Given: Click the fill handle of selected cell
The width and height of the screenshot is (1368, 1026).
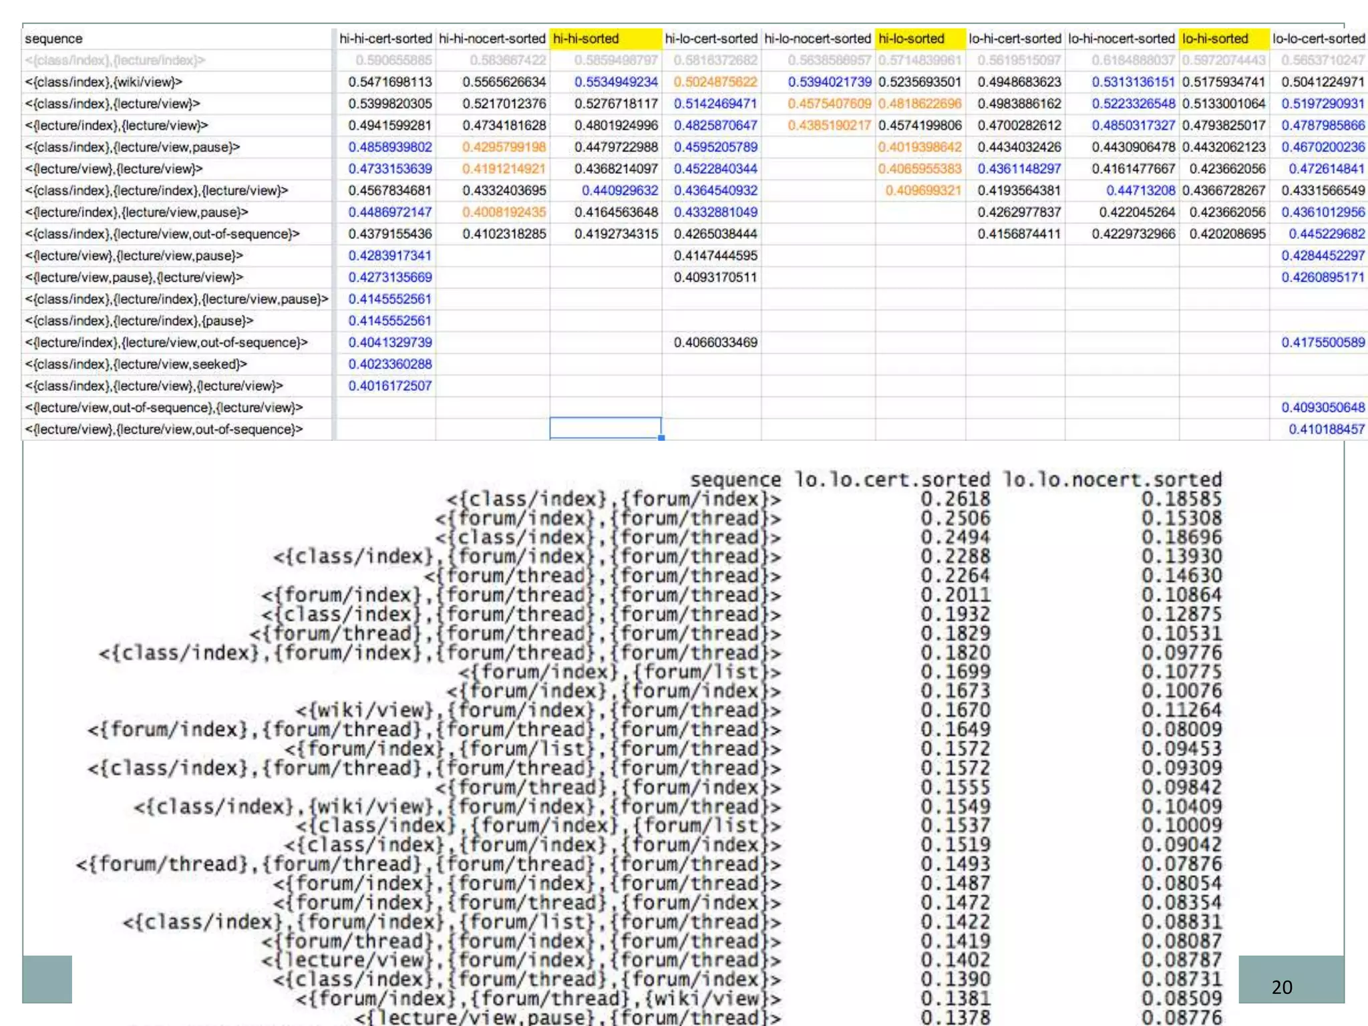Looking at the screenshot, I should (x=661, y=438).
